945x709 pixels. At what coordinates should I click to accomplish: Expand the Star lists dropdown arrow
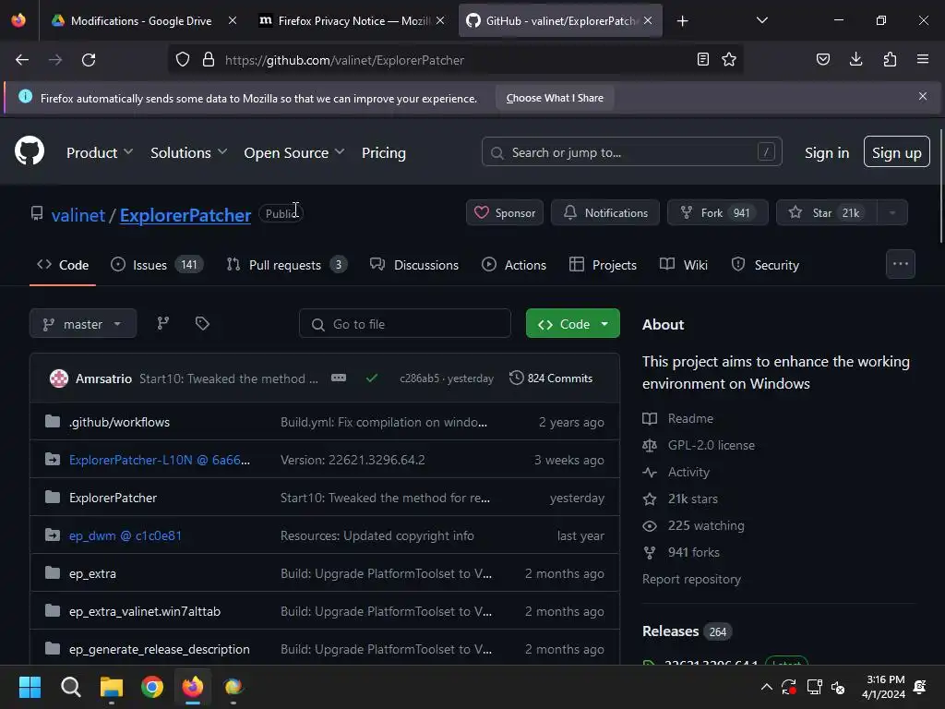point(892,213)
